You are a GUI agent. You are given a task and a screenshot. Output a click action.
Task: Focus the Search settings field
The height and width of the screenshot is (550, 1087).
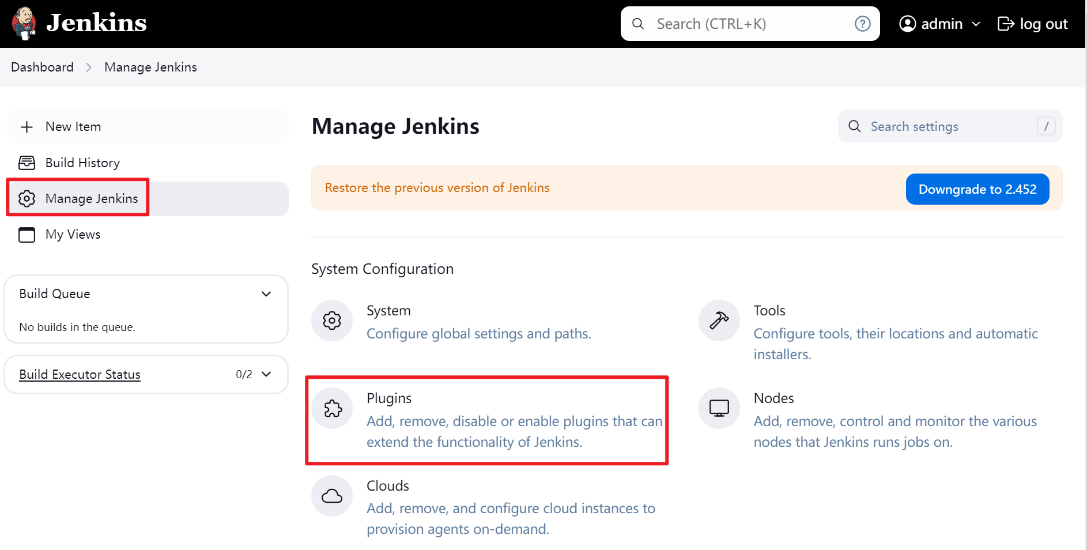[x=950, y=126]
